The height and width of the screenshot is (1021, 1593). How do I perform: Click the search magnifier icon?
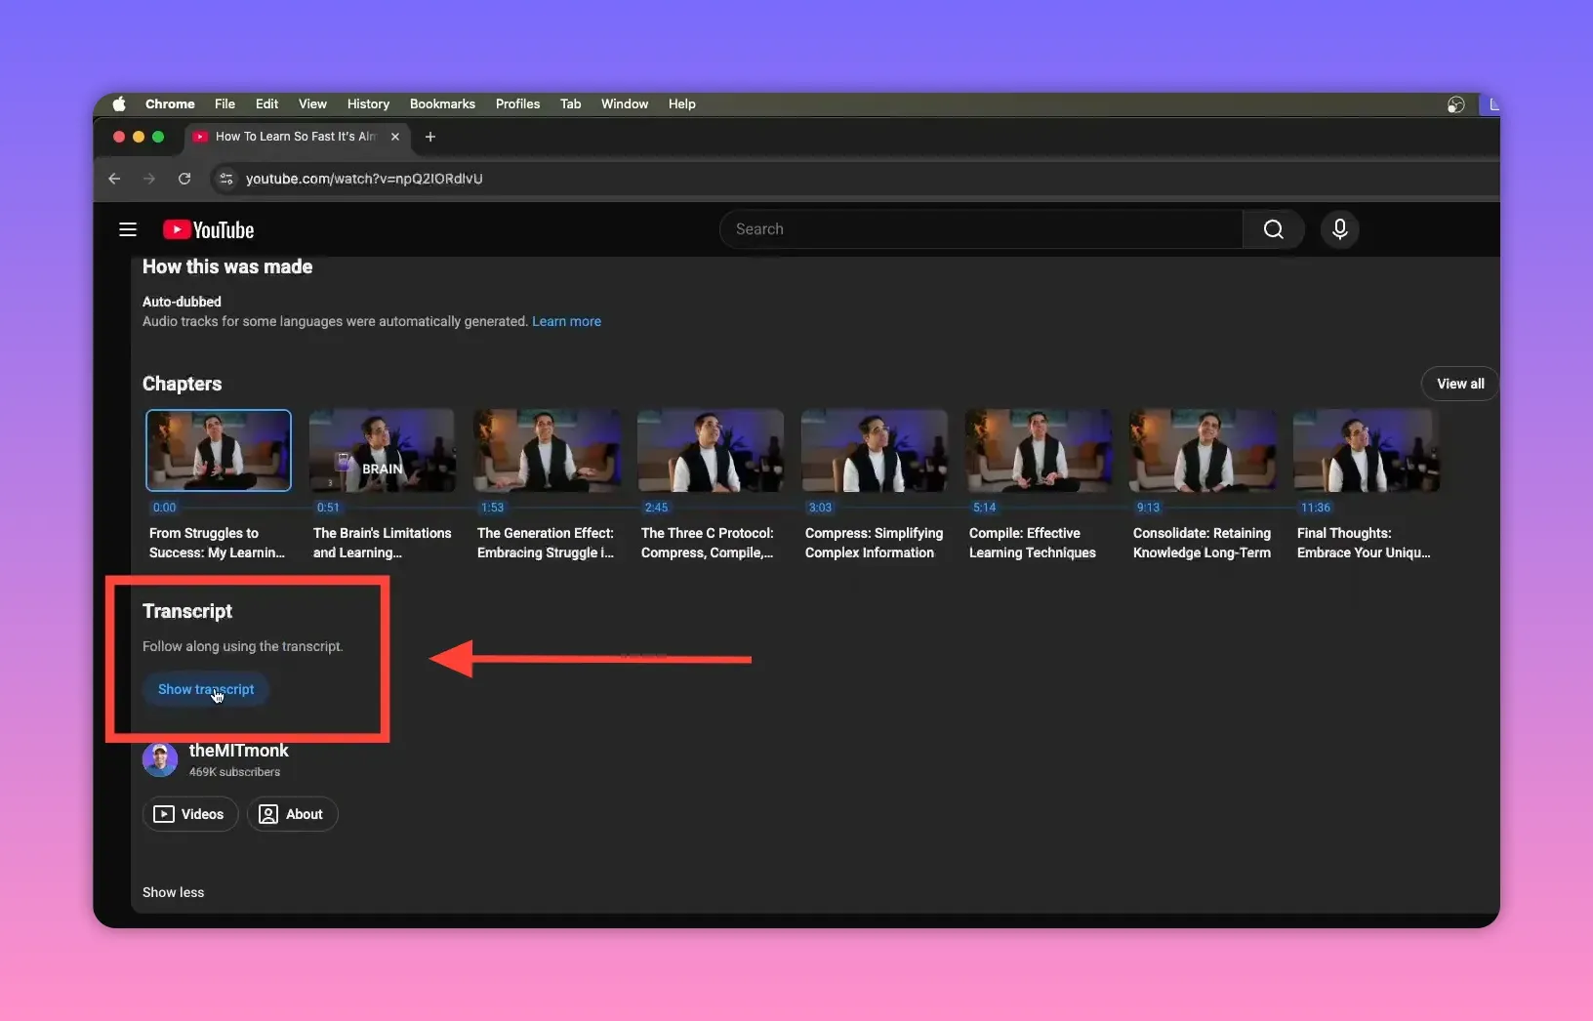pos(1273,229)
